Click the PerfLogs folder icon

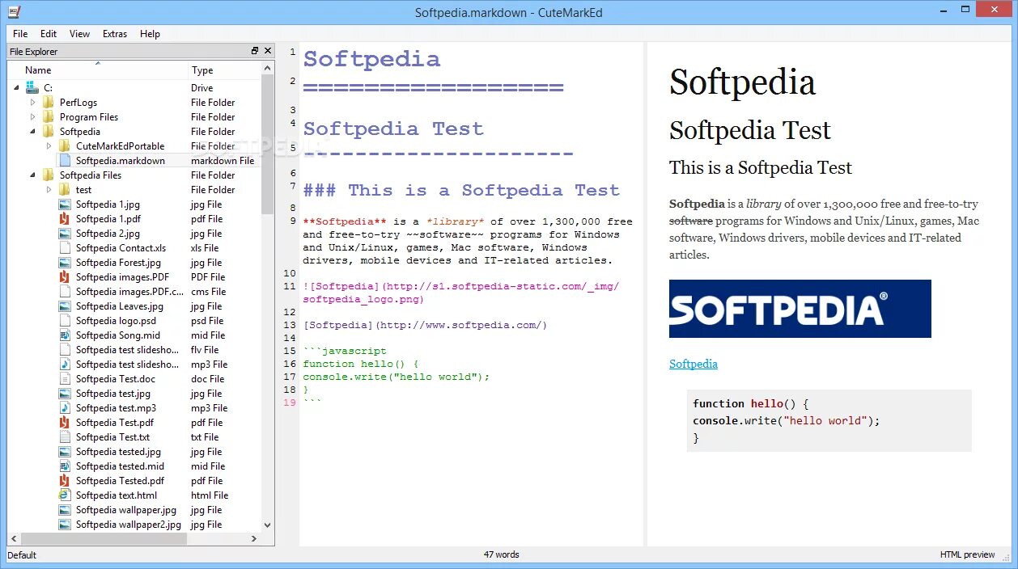[49, 103]
